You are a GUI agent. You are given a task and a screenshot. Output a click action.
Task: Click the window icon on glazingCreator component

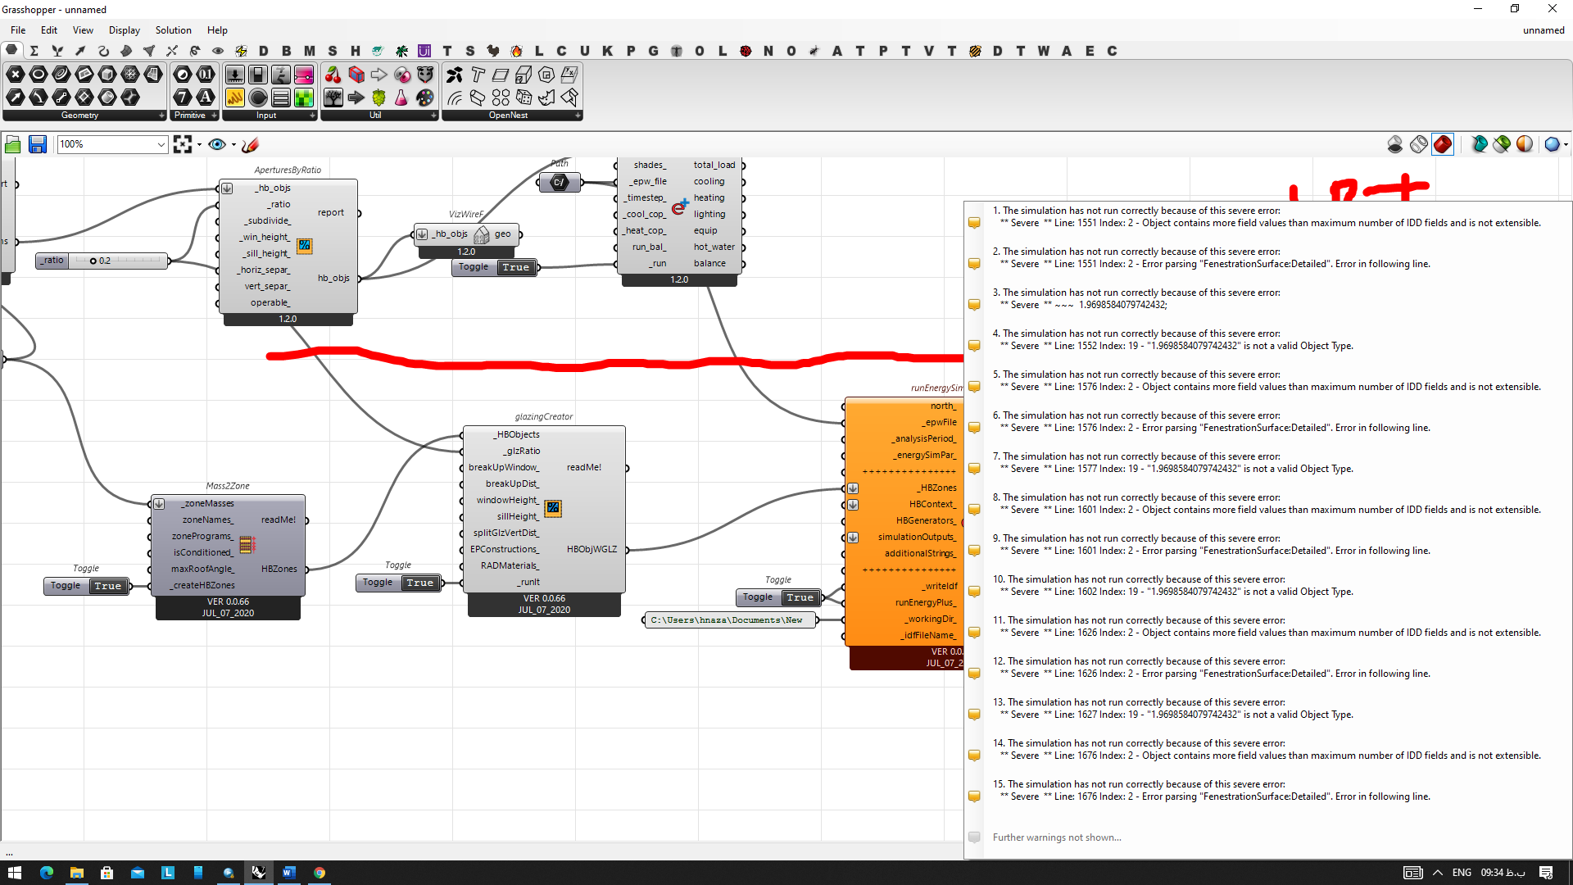553,508
